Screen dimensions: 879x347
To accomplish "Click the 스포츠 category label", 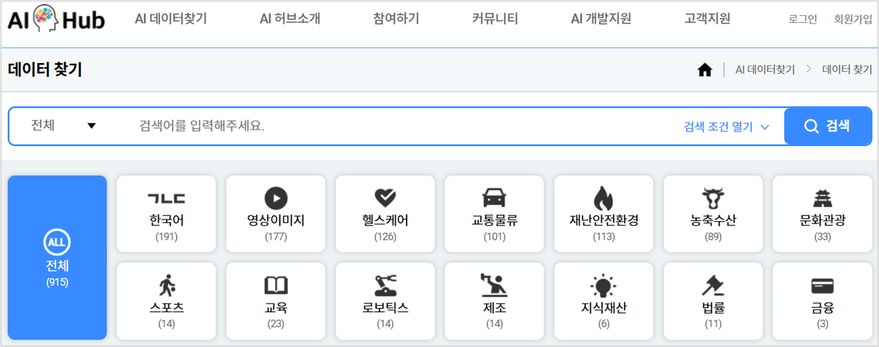I will click(x=166, y=308).
